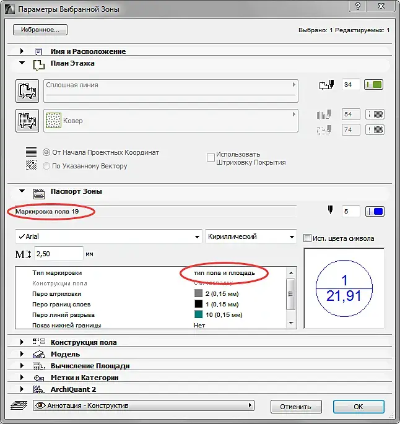
Task: Collapse the Паспорт Зоны panel
Action: [x=22, y=191]
